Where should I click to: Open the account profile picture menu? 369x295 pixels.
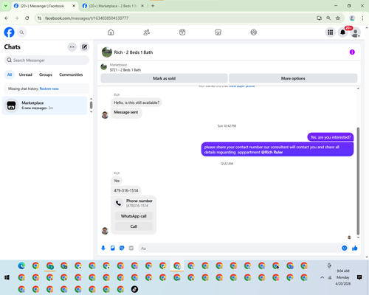point(355,32)
